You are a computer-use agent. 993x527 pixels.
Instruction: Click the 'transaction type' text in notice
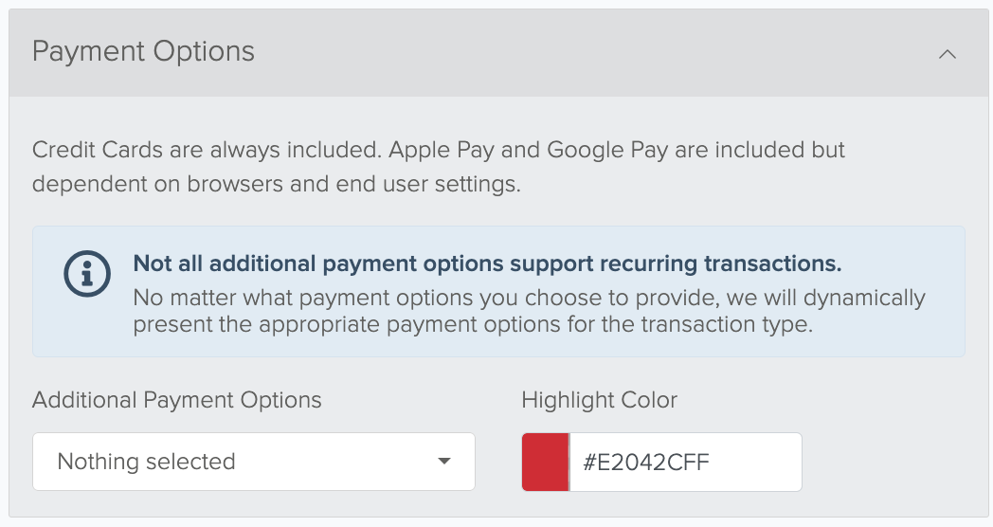click(727, 324)
